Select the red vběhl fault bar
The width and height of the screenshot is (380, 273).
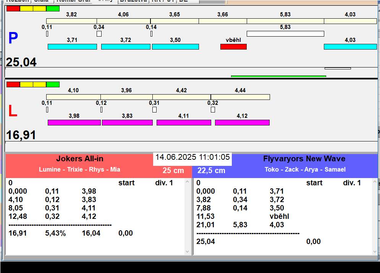233,47
